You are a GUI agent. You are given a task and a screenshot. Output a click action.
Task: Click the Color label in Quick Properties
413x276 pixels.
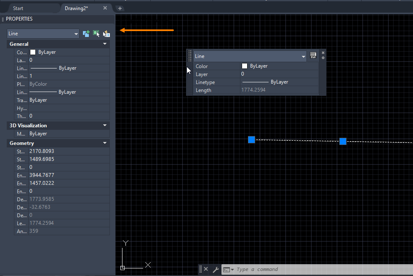click(x=202, y=66)
